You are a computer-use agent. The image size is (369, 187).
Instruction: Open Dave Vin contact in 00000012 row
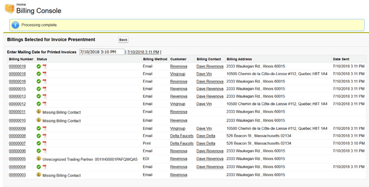click(204, 104)
